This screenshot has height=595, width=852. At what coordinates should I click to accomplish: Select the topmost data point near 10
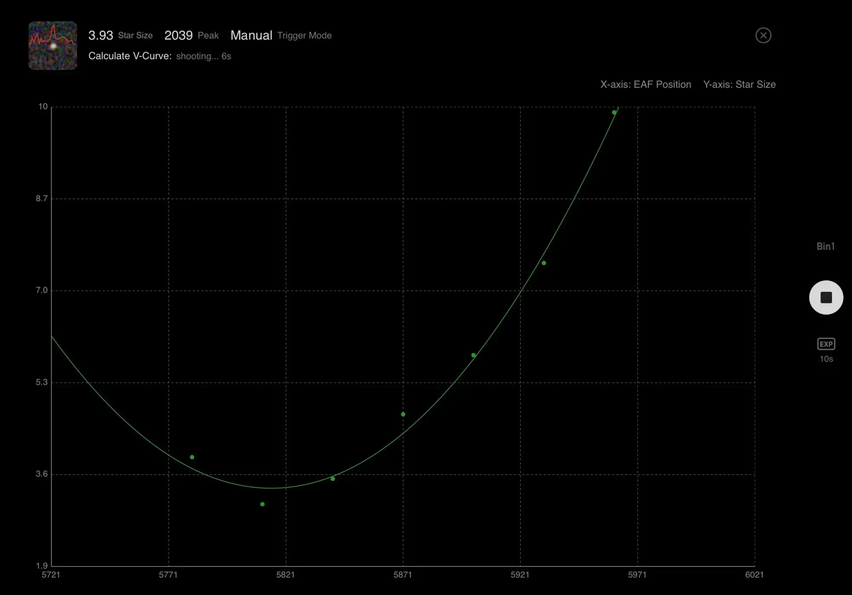pos(614,112)
